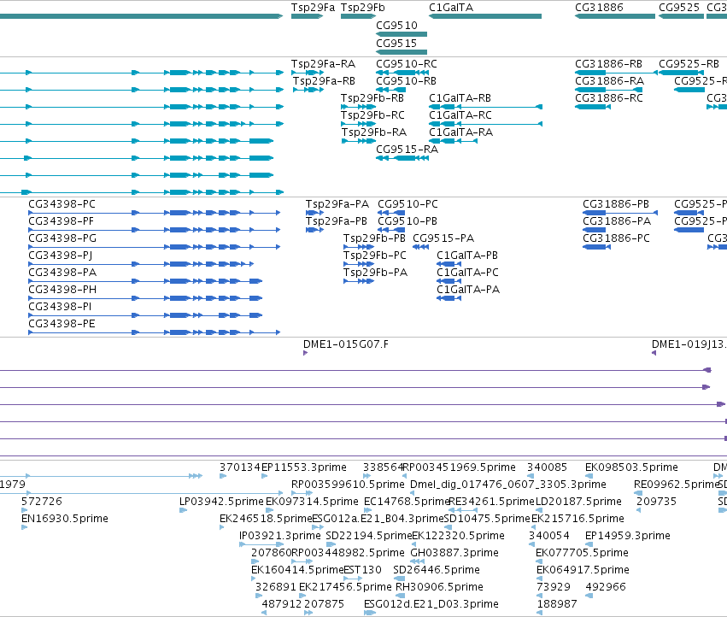Click LP03942.5prime EST label
The image size is (727, 617).
click(221, 502)
